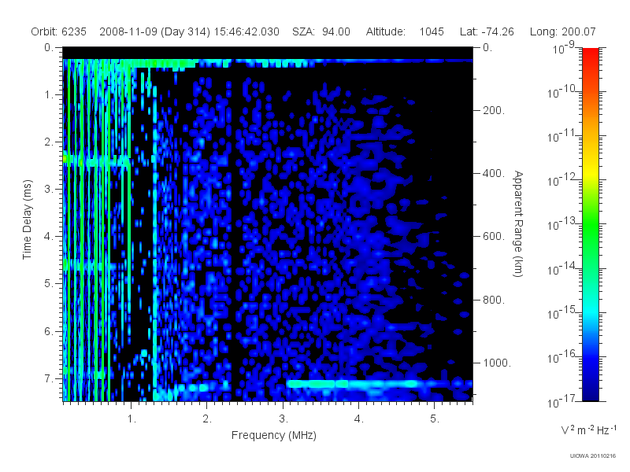Click the timestamp '15:46:42.030'
This screenshot has height=472, width=630.
coord(246,31)
